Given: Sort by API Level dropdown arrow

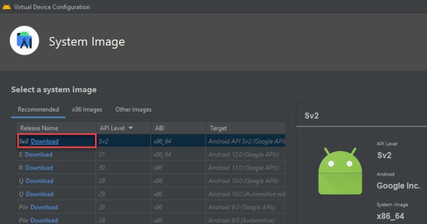Looking at the screenshot, I should click(130, 128).
